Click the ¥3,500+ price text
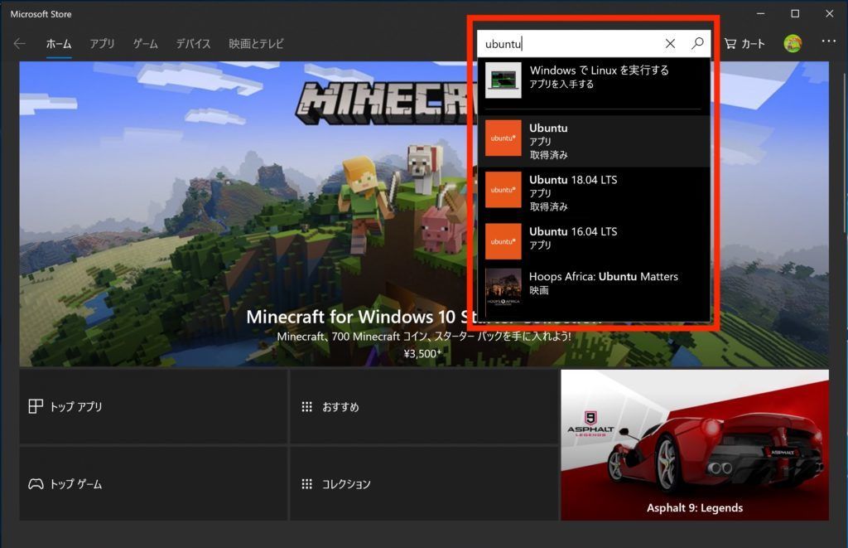 coord(423,354)
